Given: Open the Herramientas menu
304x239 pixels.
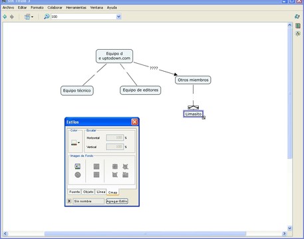Looking at the screenshot, I should [x=76, y=7].
